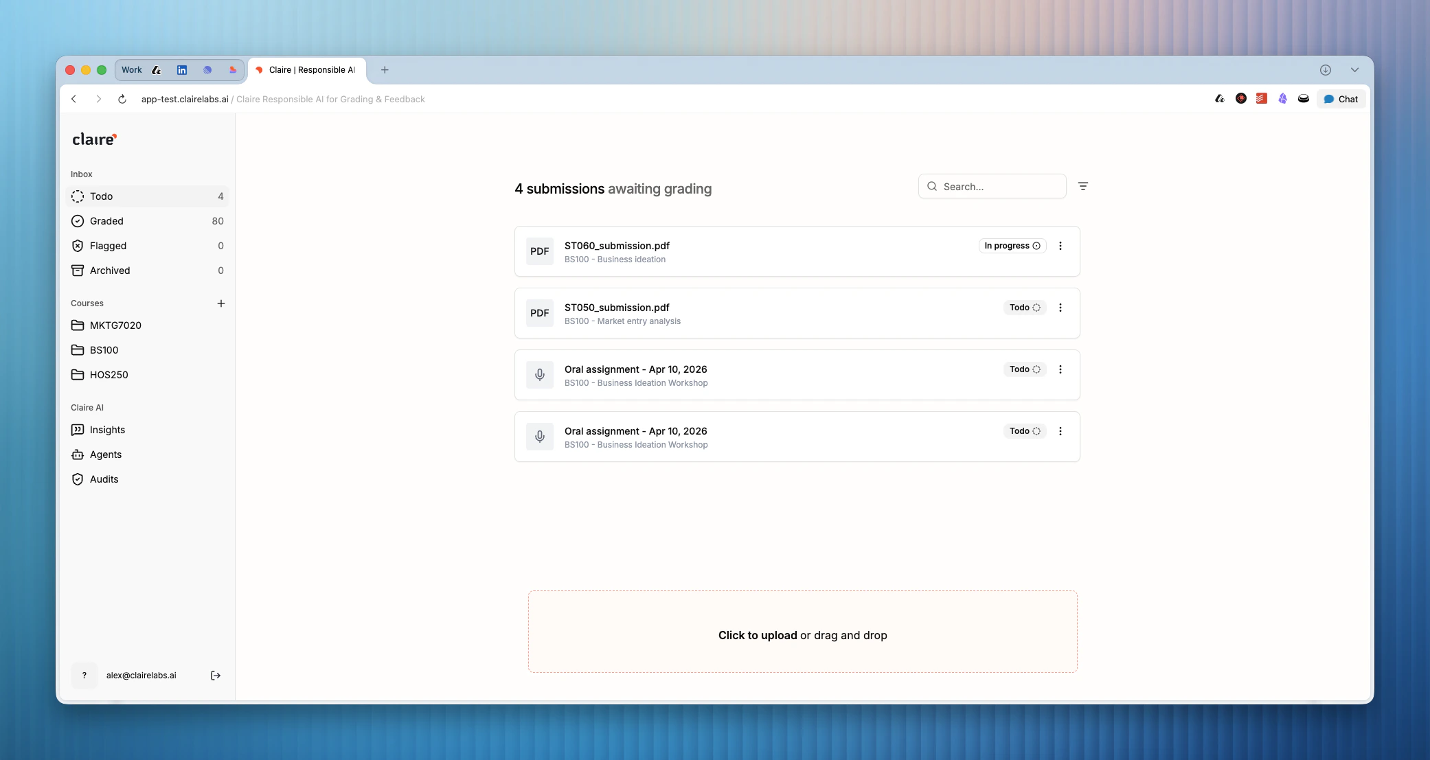Screen dimensions: 1430x760
Task: Add a new course with plus icon
Action: (x=221, y=303)
